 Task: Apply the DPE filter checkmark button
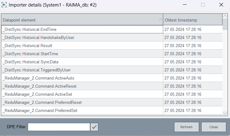(94, 127)
